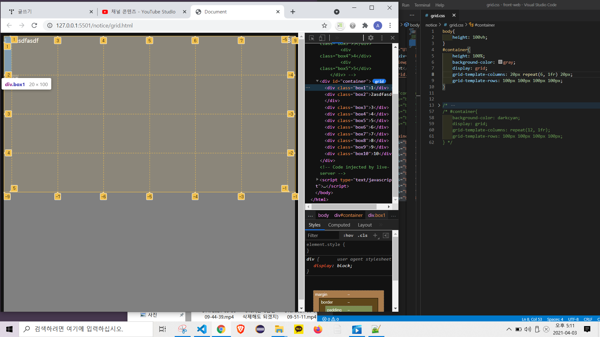This screenshot has width=600, height=337.
Task: Open DevTools customize three-dot menu
Action: click(x=382, y=38)
